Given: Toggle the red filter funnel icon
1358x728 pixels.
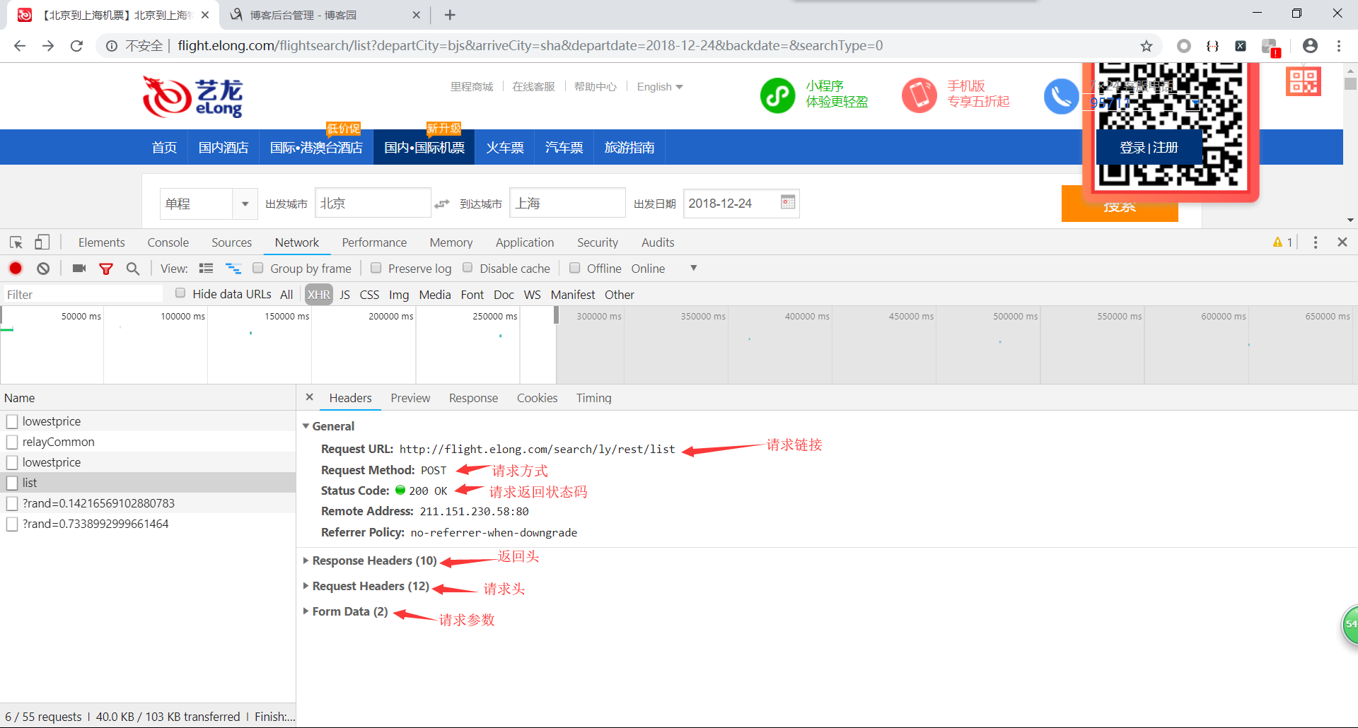Looking at the screenshot, I should 106,269.
